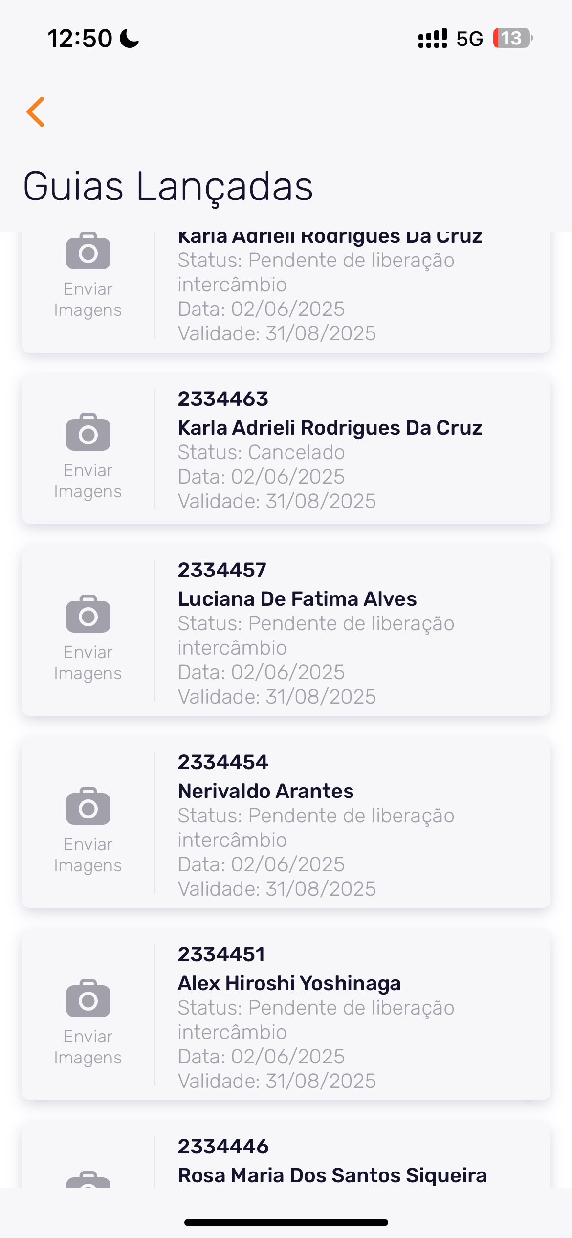Image resolution: width=572 pixels, height=1238 pixels.
Task: Tap the orange back arrow
Action: [x=36, y=112]
